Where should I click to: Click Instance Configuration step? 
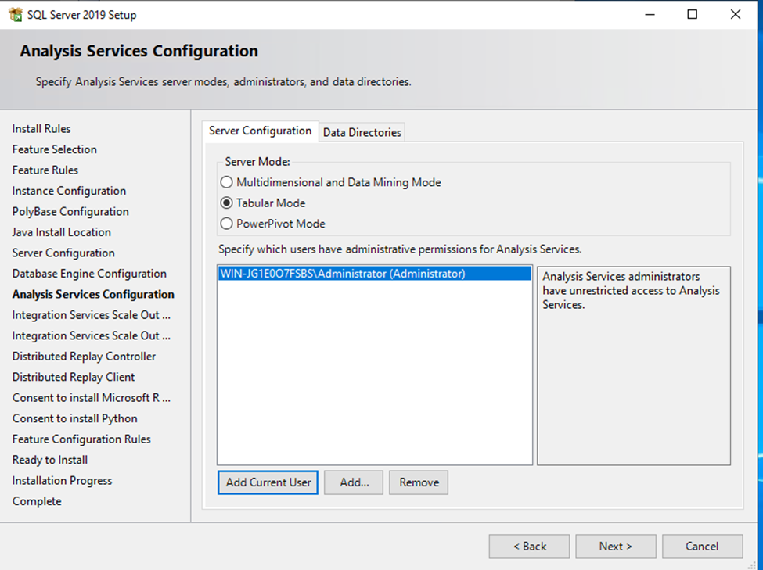69,191
